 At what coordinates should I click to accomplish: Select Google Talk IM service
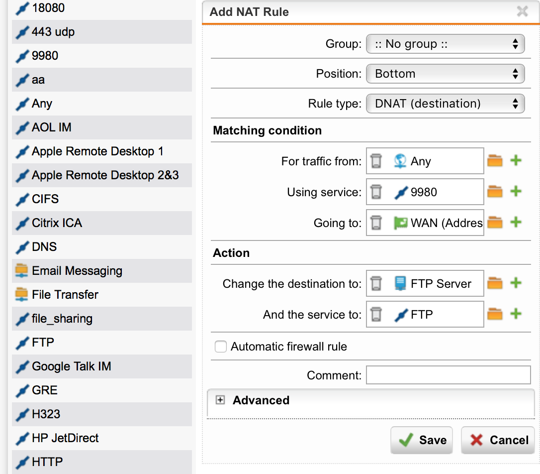click(x=102, y=366)
